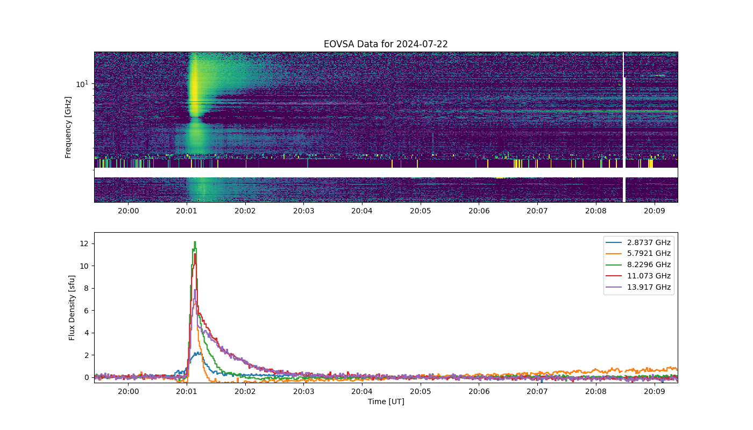Click the 20:05 tick label under the spectrogram
This screenshot has width=753, height=430.
click(421, 211)
